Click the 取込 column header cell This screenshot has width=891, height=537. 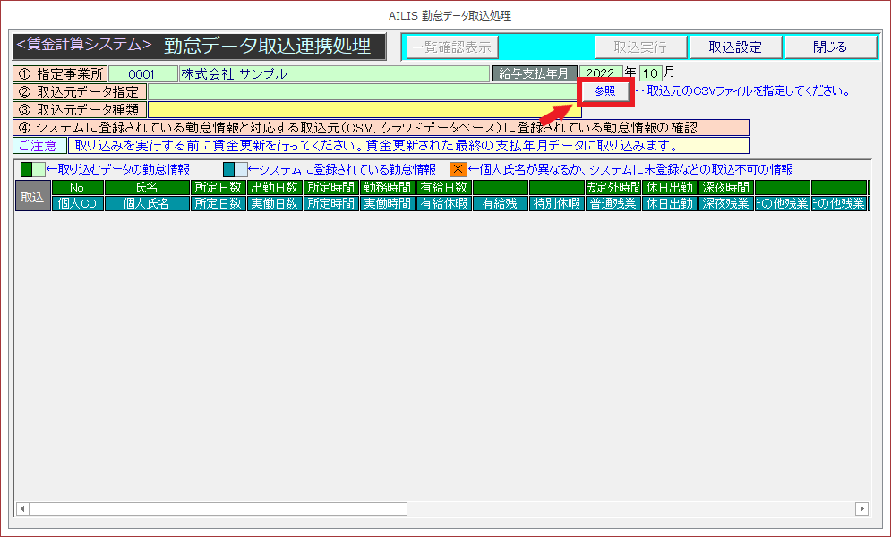click(x=32, y=196)
